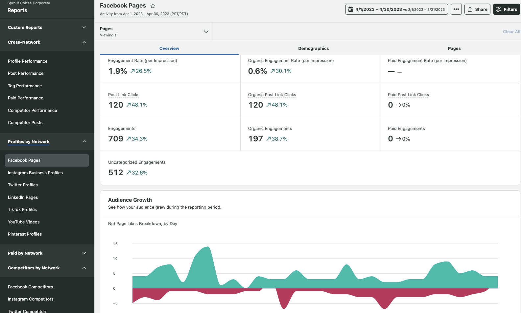
Task: Open the Filters panel
Action: pos(507,9)
